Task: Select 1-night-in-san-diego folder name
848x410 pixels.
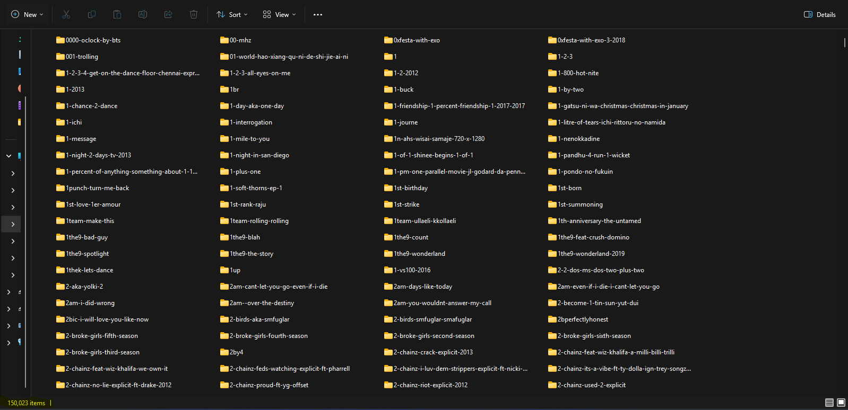Action: click(259, 155)
